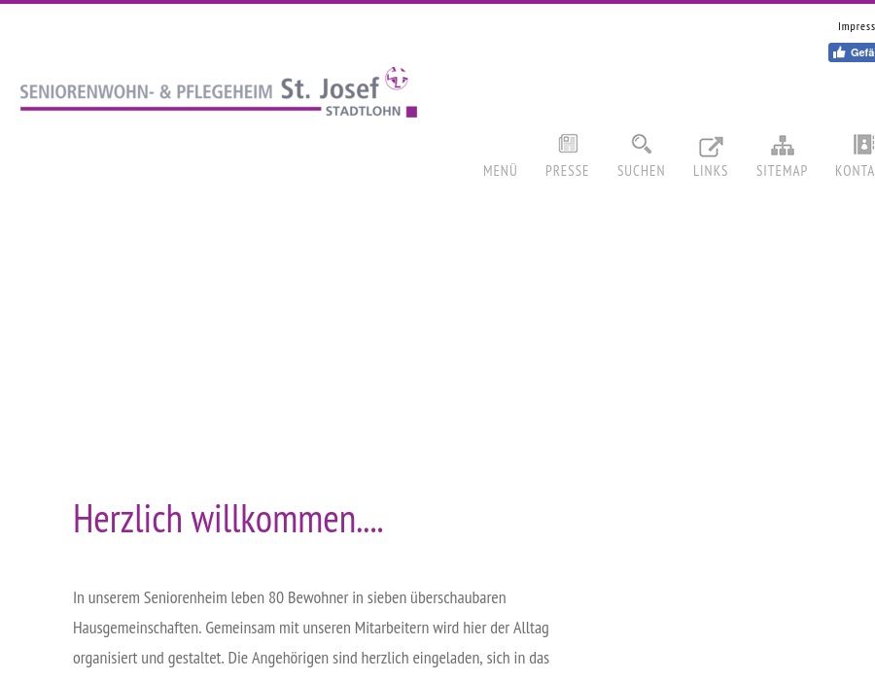The height and width of the screenshot is (680, 875).
Task: Open the Impressum link
Action: coord(857,26)
